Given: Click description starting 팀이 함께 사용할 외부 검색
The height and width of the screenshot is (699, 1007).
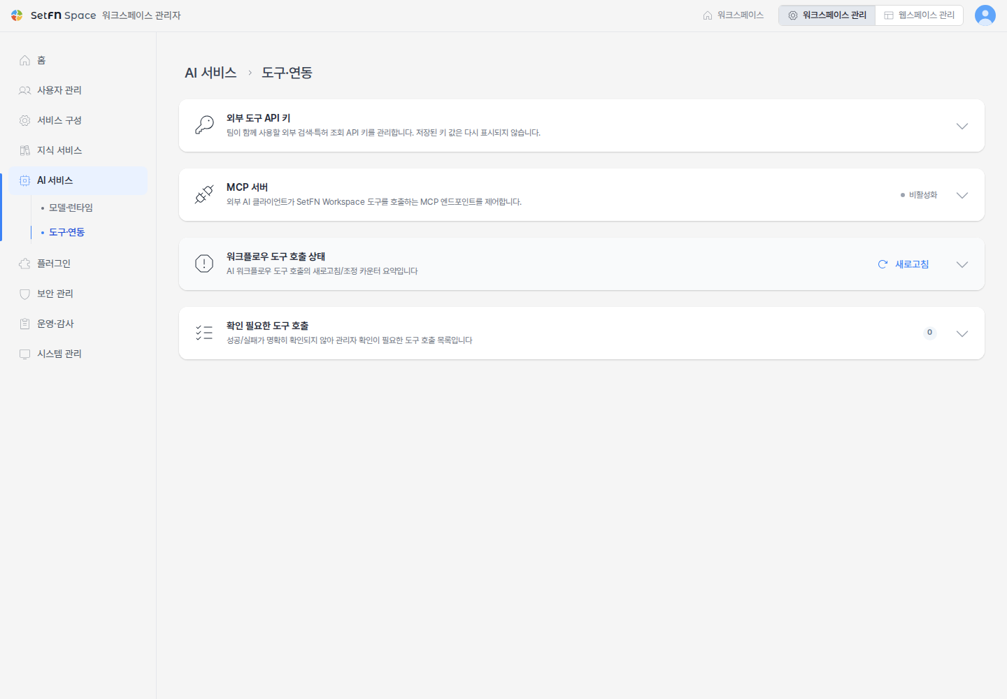Looking at the screenshot, I should (x=383, y=133).
